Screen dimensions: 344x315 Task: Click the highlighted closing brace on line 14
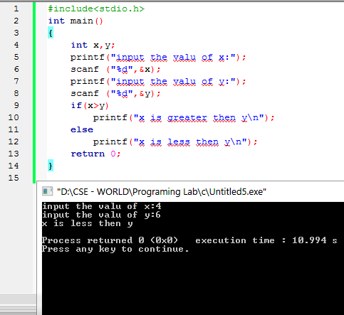click(51, 166)
